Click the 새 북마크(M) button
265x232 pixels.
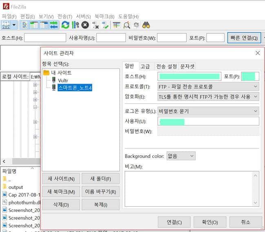coord(61,192)
